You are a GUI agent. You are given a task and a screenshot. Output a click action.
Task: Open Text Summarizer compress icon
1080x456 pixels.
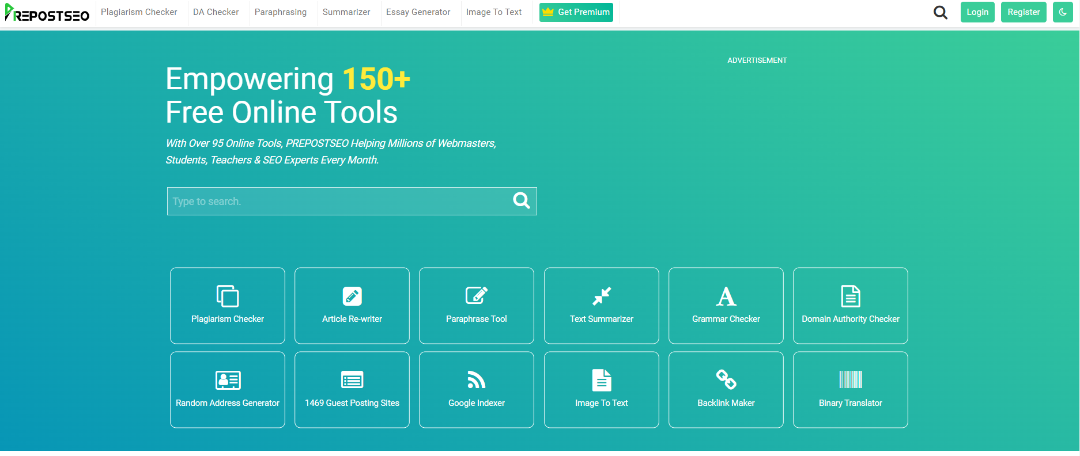coord(602,296)
